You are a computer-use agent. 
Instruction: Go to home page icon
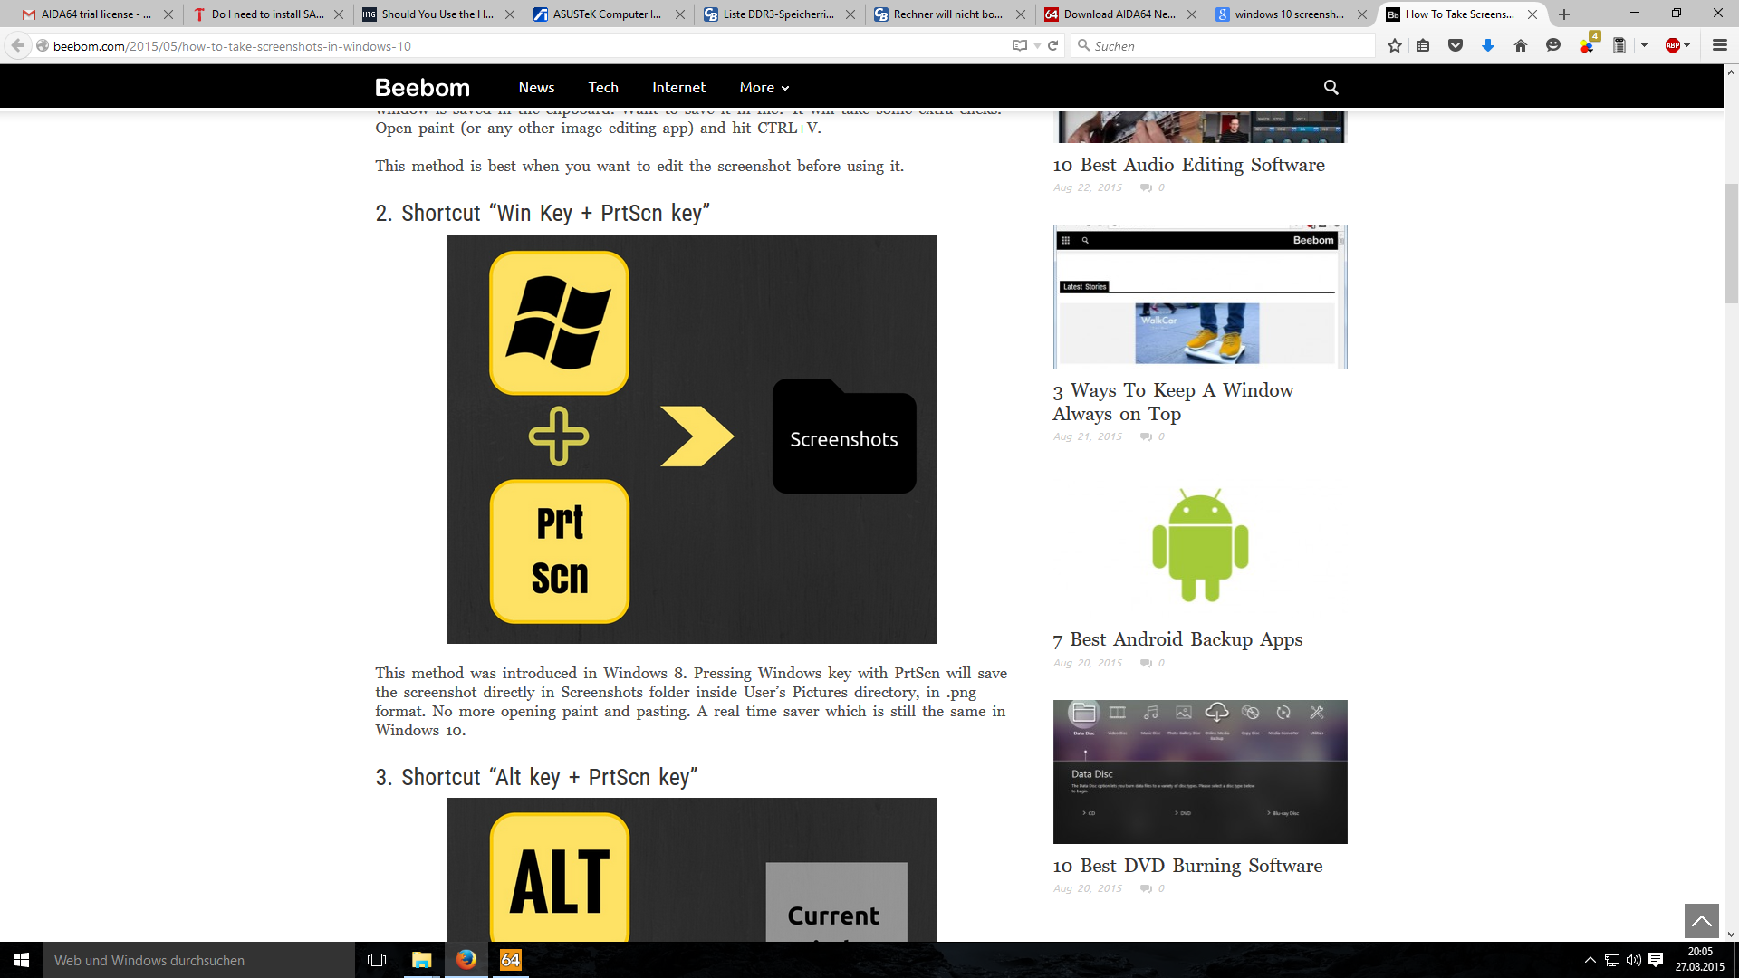1521,46
